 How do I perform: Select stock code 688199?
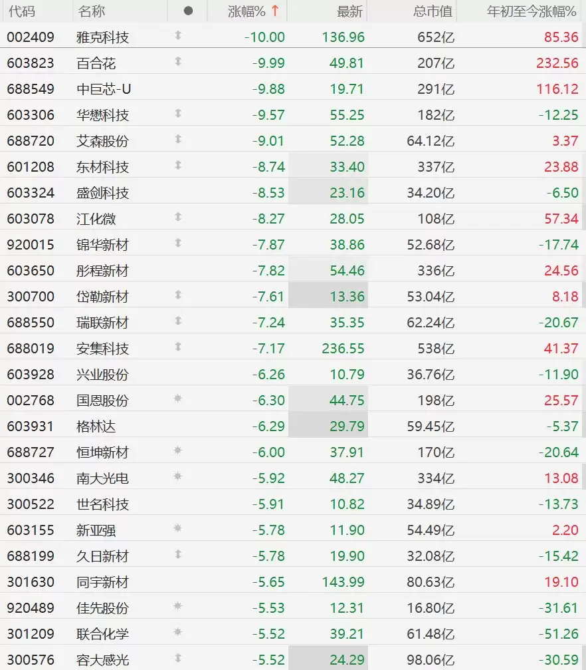click(31, 556)
